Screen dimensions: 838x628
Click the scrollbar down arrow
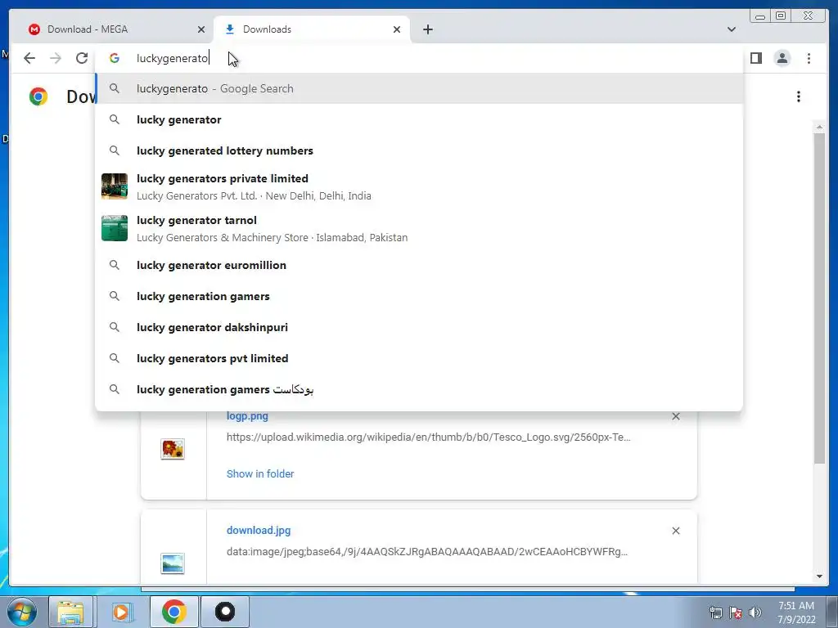[x=819, y=576]
